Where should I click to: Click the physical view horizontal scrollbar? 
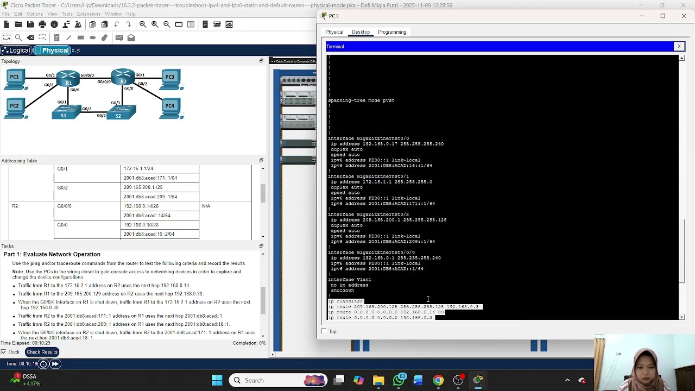[432, 355]
